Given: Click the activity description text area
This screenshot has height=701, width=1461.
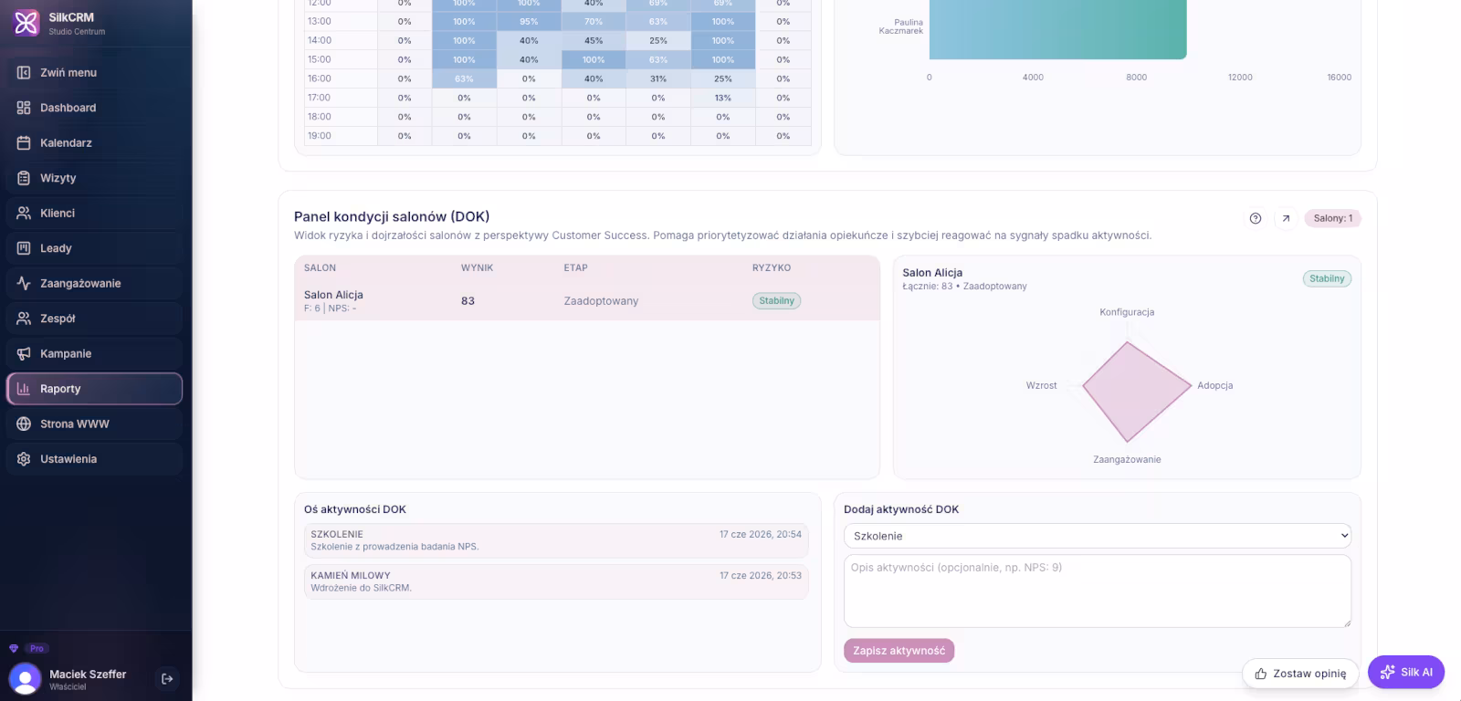Looking at the screenshot, I should (x=1097, y=591).
